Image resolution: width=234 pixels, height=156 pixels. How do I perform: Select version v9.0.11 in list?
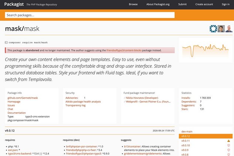[186, 141]
